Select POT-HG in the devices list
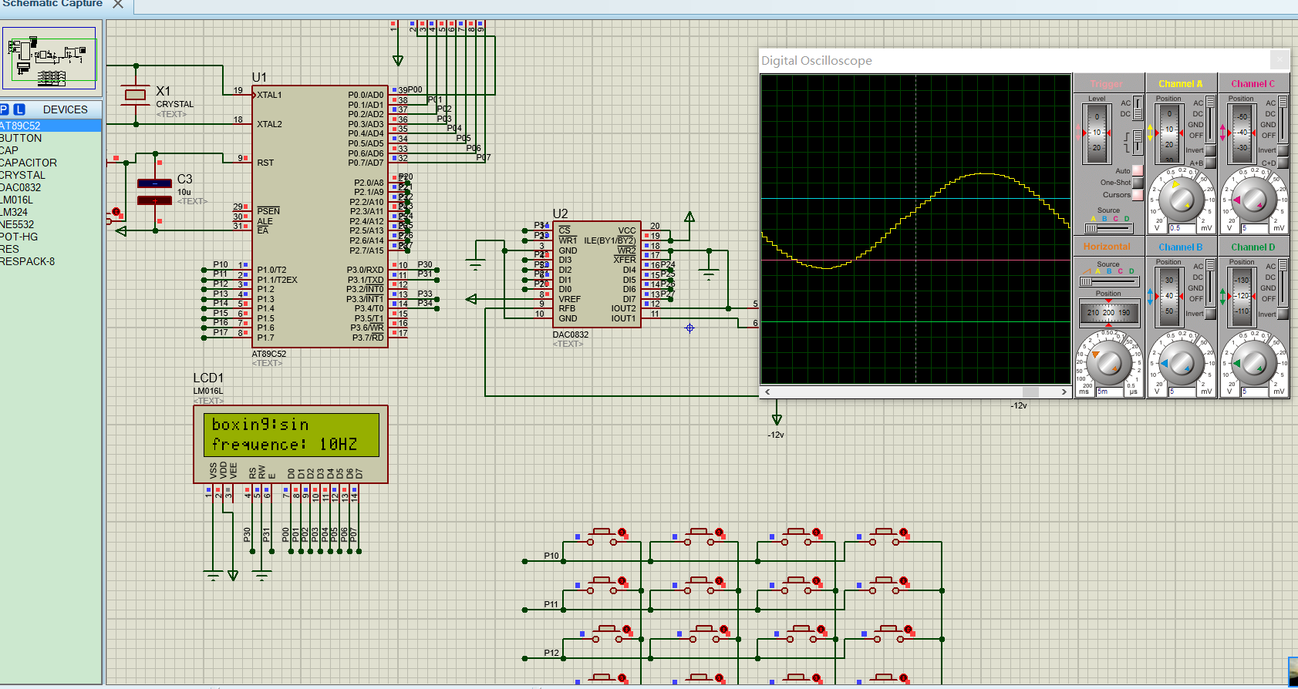This screenshot has height=689, width=1298. pyautogui.click(x=50, y=237)
